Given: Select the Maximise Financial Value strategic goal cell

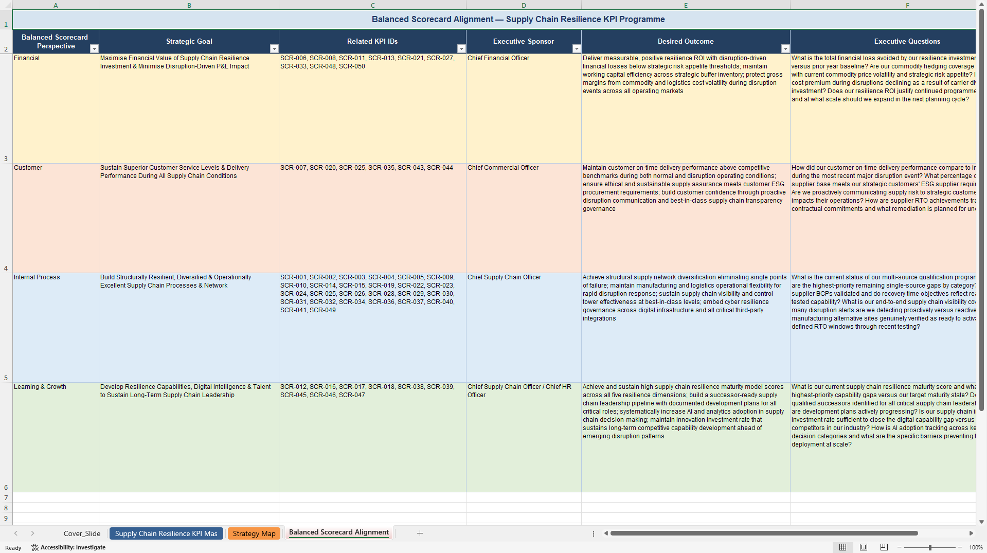Looking at the screenshot, I should coord(189,109).
